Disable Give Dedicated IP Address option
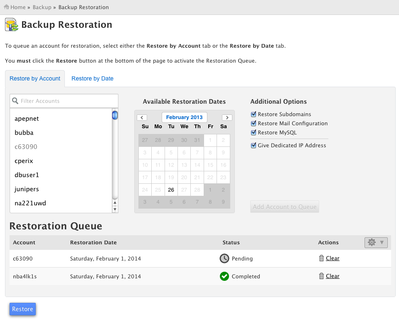 tap(254, 145)
